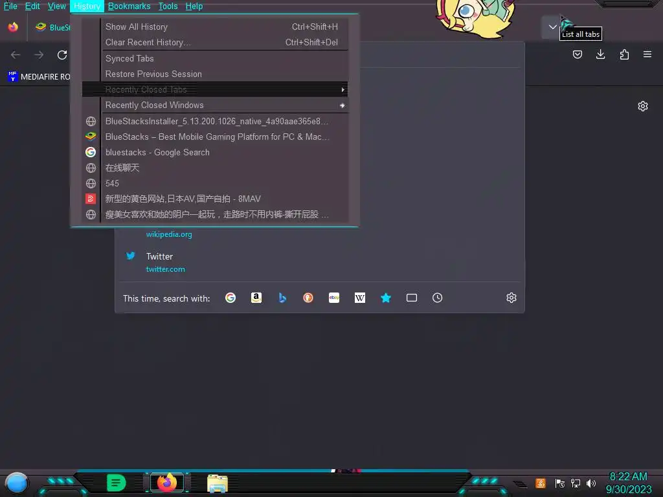
Task: Search with Google this time
Action: 230,298
